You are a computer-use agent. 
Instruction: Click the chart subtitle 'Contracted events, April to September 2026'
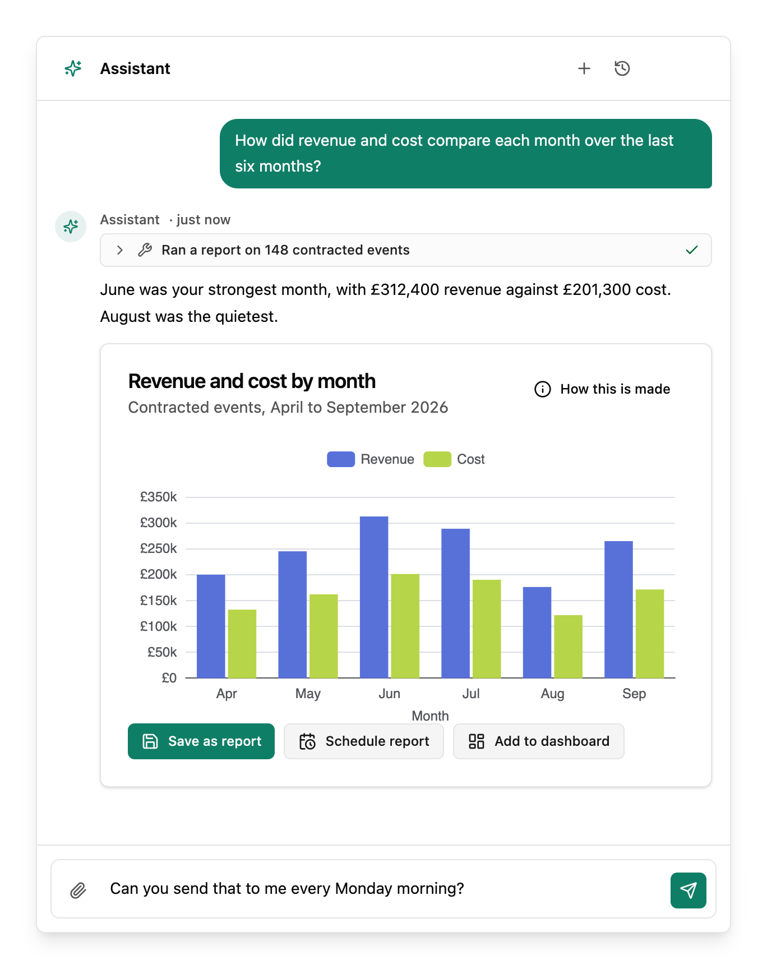pyautogui.click(x=288, y=408)
